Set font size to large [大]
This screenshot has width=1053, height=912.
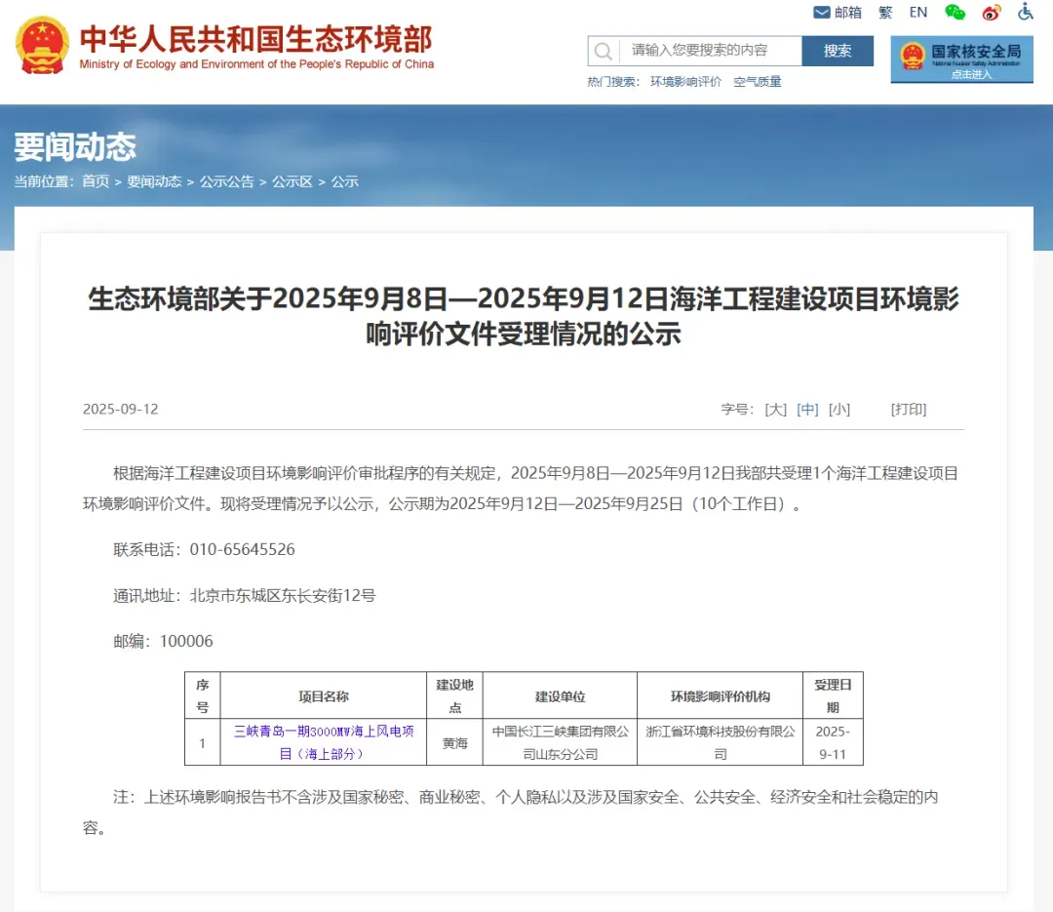pyautogui.click(x=776, y=410)
